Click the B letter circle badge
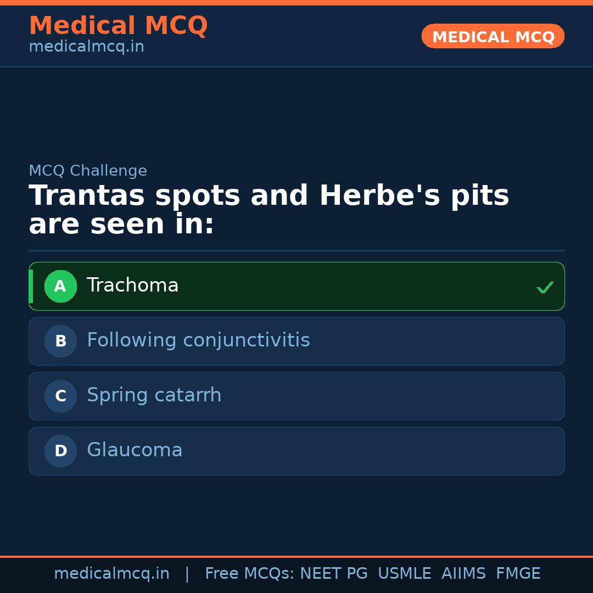This screenshot has width=593, height=593. click(60, 341)
